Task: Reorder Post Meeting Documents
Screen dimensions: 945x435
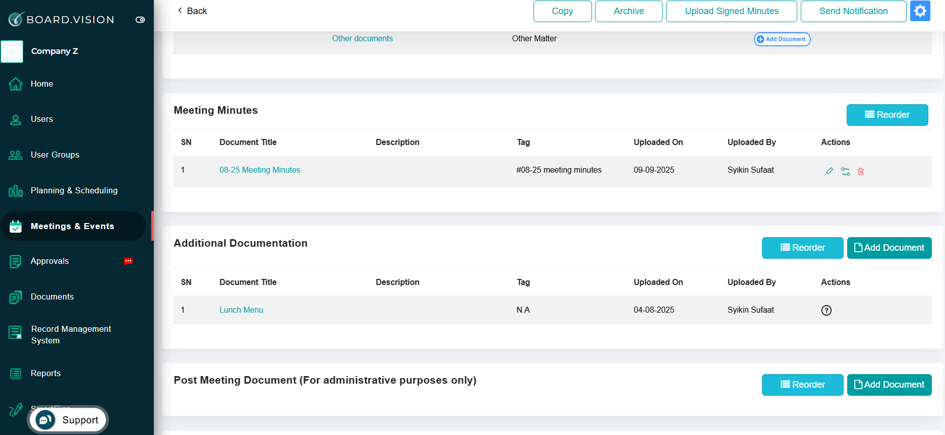Action: pyautogui.click(x=803, y=385)
